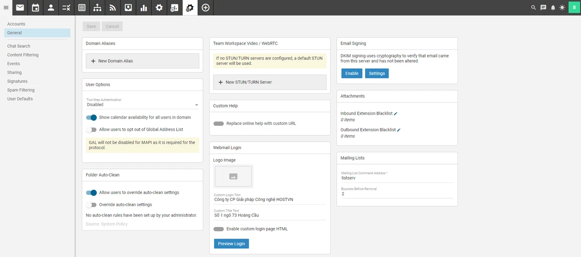Open the email envelope icon
Screen dimensions: 581x257
click(20, 7)
